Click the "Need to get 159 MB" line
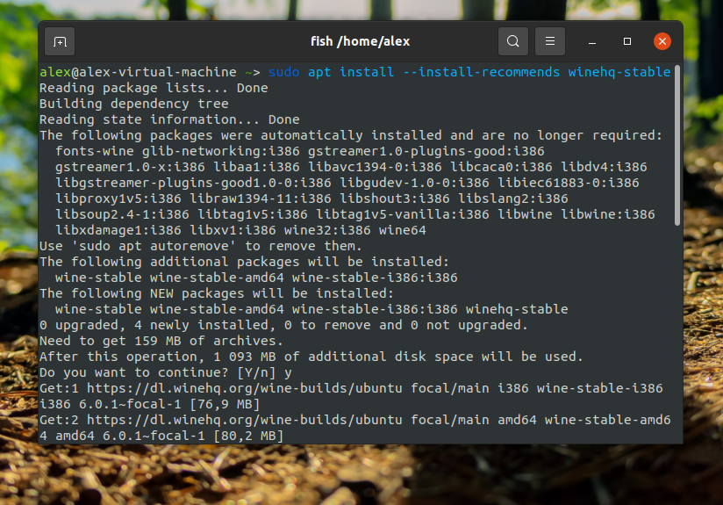This screenshot has width=723, height=505. tap(161, 341)
